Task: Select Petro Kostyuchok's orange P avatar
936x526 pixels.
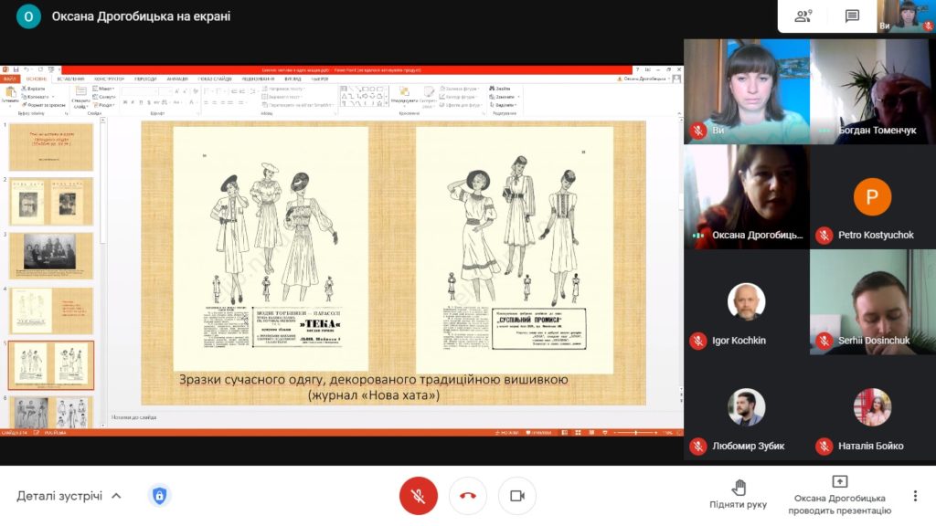Action: (872, 196)
